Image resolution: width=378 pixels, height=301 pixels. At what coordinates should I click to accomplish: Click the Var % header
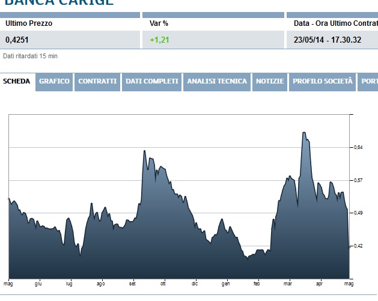click(159, 23)
